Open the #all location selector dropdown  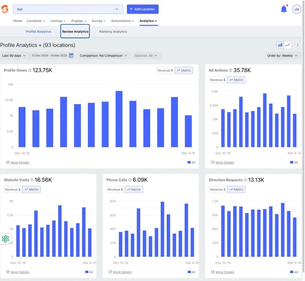pos(68,9)
